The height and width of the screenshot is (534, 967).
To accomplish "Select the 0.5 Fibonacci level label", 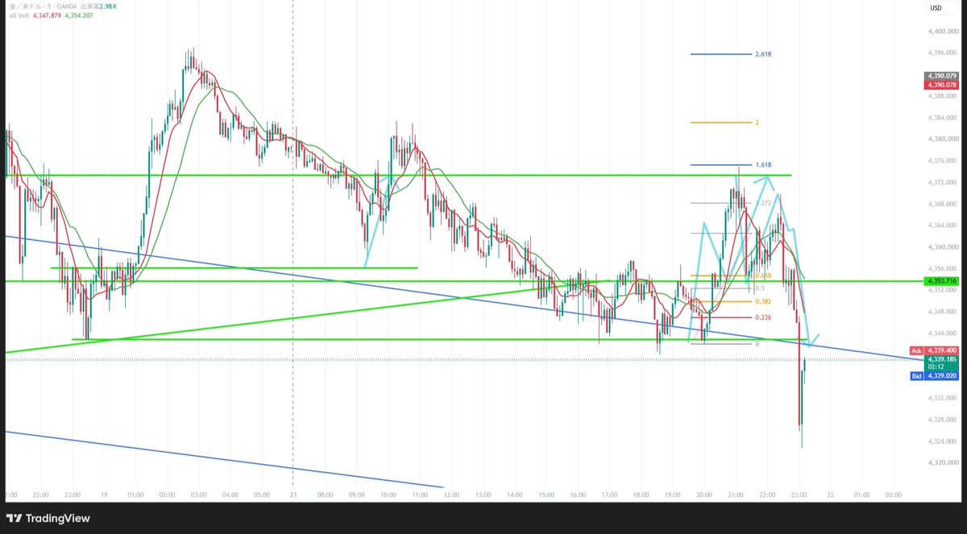I will (x=760, y=288).
